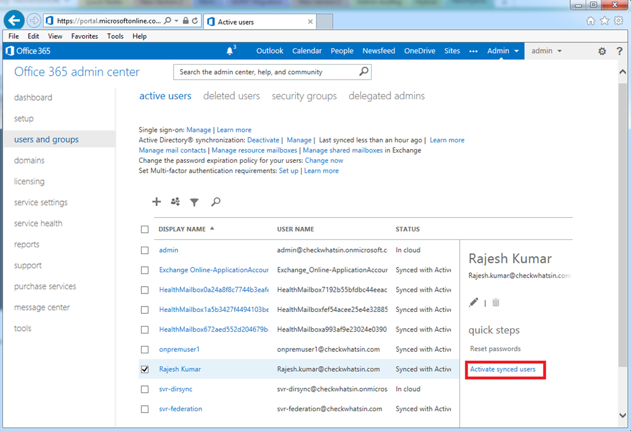The height and width of the screenshot is (431, 631).
Task: Add a new user with the plus icon
Action: coord(157,202)
